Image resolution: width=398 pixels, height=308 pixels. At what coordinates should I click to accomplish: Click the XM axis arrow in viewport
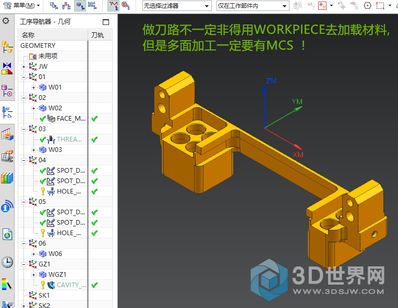coord(297,146)
